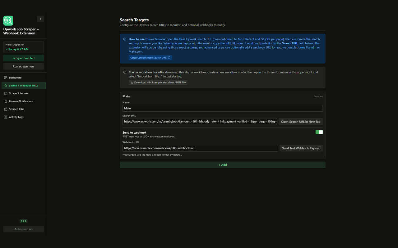Click the info icon in the blue how-to banner
The height and width of the screenshot is (248, 398).
point(125,39)
